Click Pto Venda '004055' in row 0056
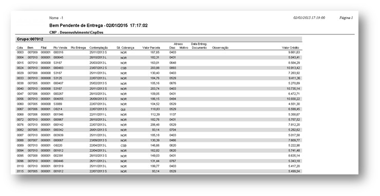The height and width of the screenshot is (196, 380). tap(58, 99)
